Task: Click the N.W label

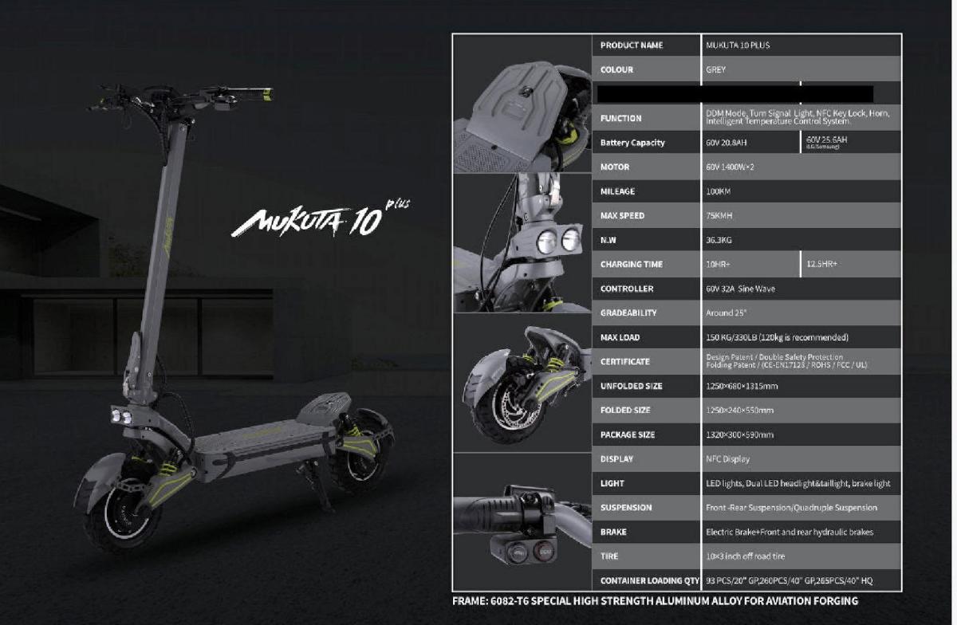Action: tap(608, 240)
